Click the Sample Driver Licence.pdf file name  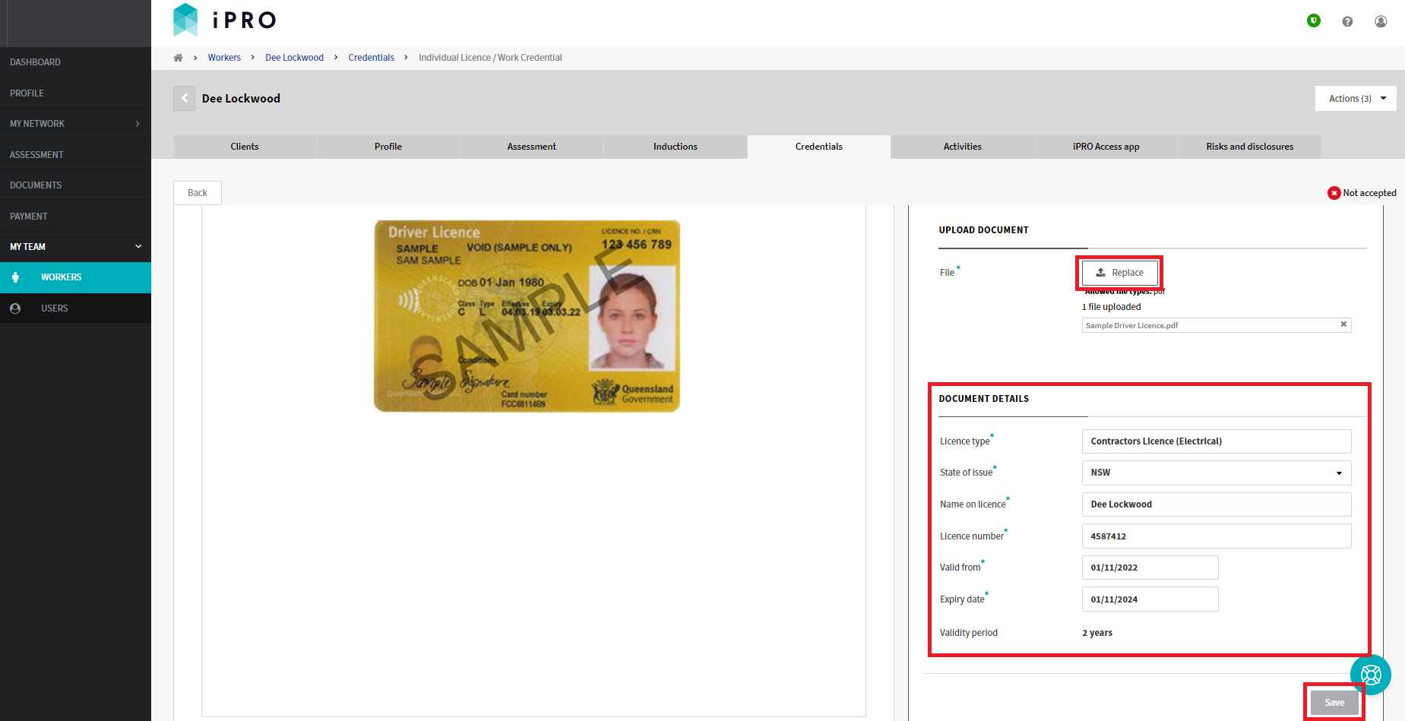point(1131,325)
